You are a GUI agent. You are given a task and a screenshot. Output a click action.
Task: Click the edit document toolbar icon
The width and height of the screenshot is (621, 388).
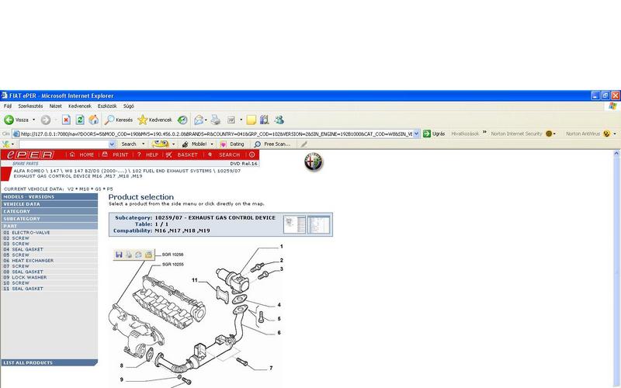click(x=231, y=120)
